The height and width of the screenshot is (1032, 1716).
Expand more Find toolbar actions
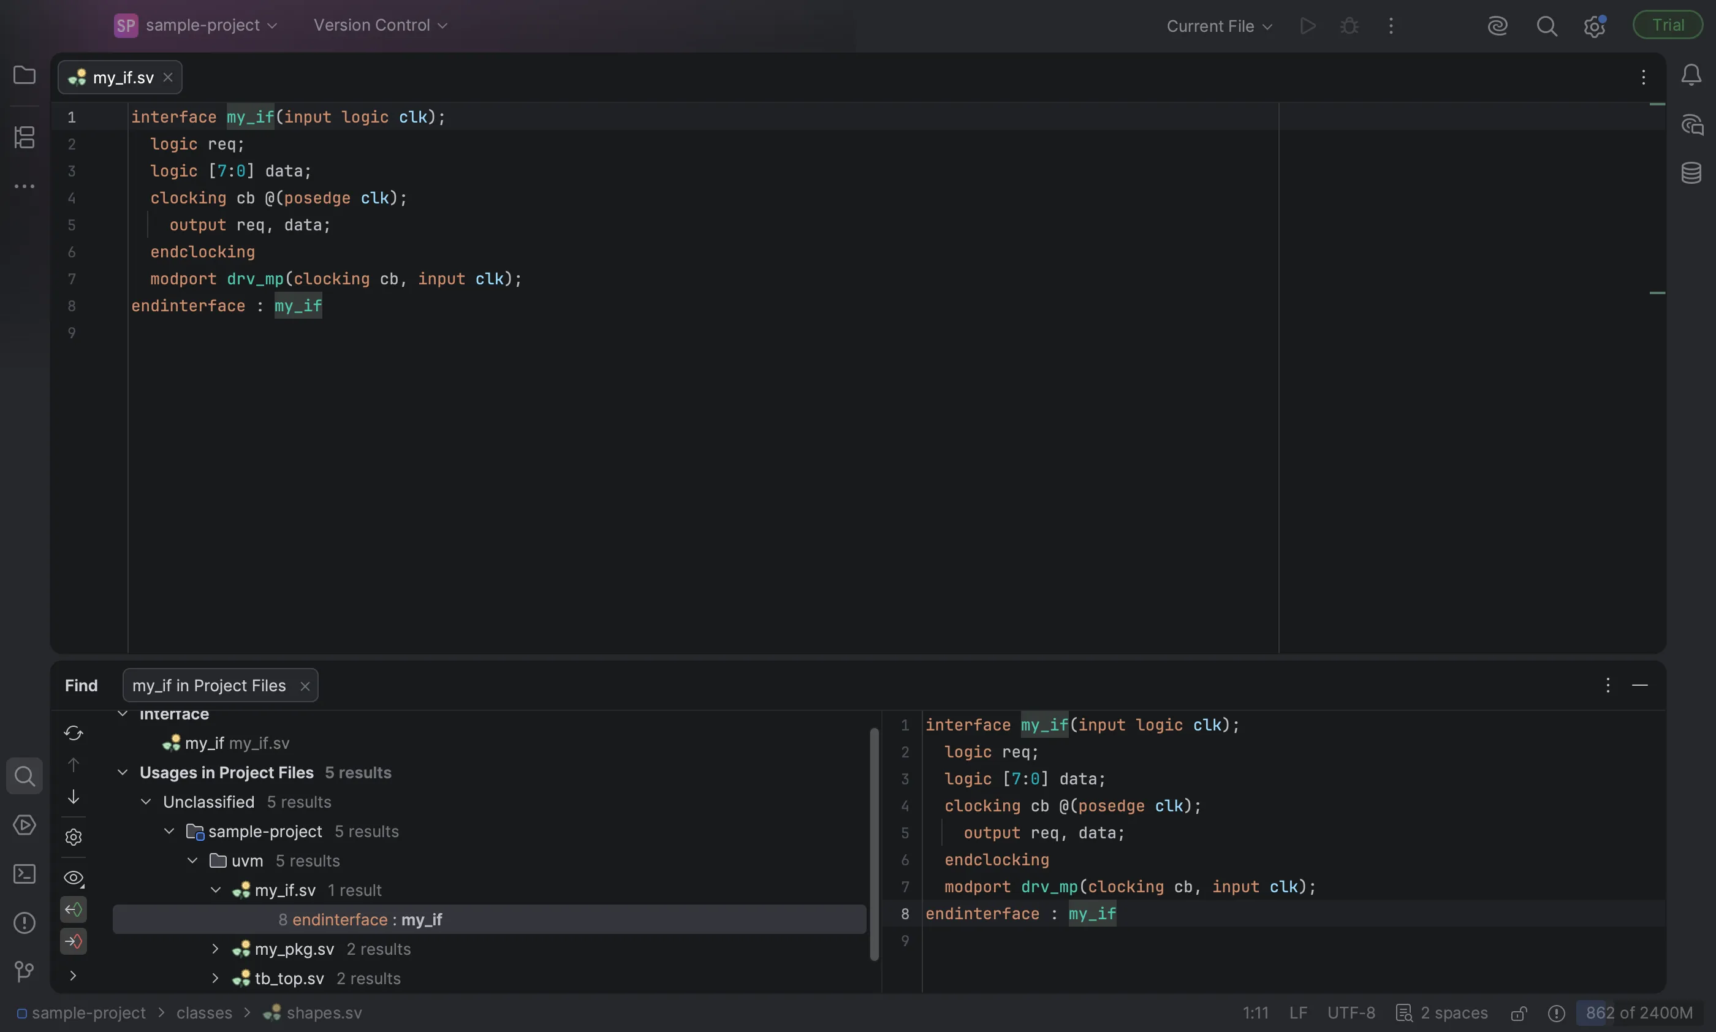click(x=73, y=976)
